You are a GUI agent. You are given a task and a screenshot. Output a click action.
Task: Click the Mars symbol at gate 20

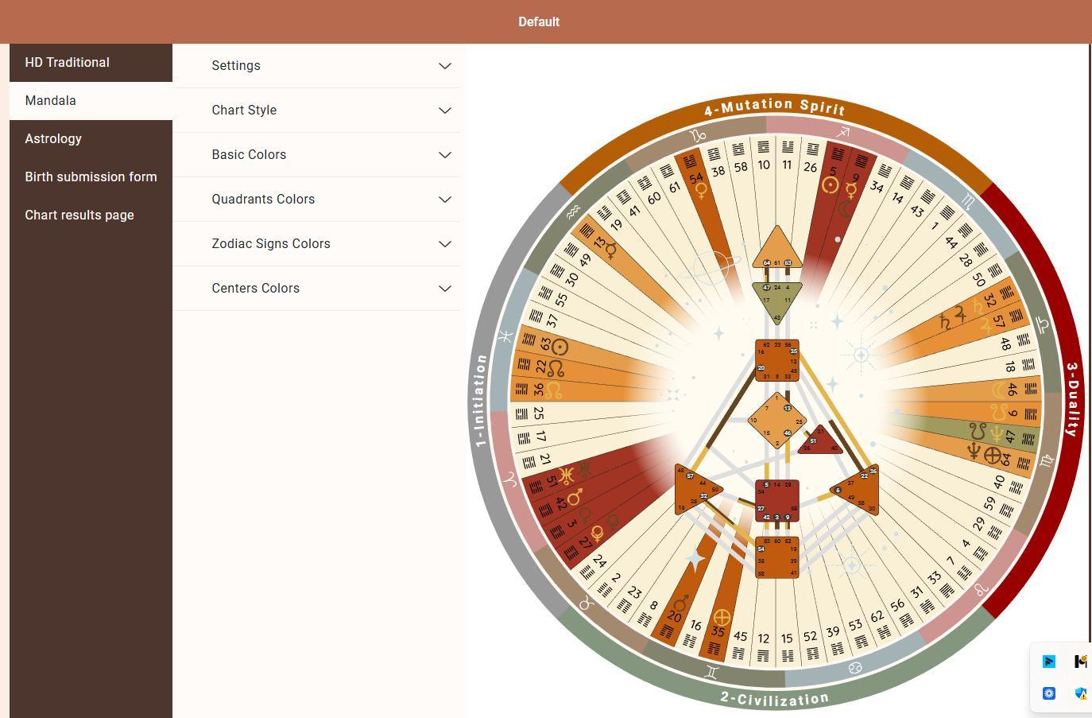(680, 604)
